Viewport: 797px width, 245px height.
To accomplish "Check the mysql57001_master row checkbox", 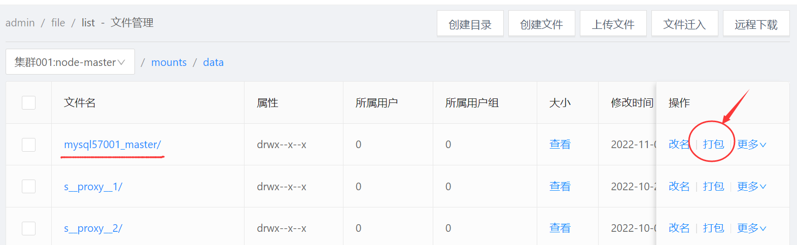I will (x=29, y=145).
